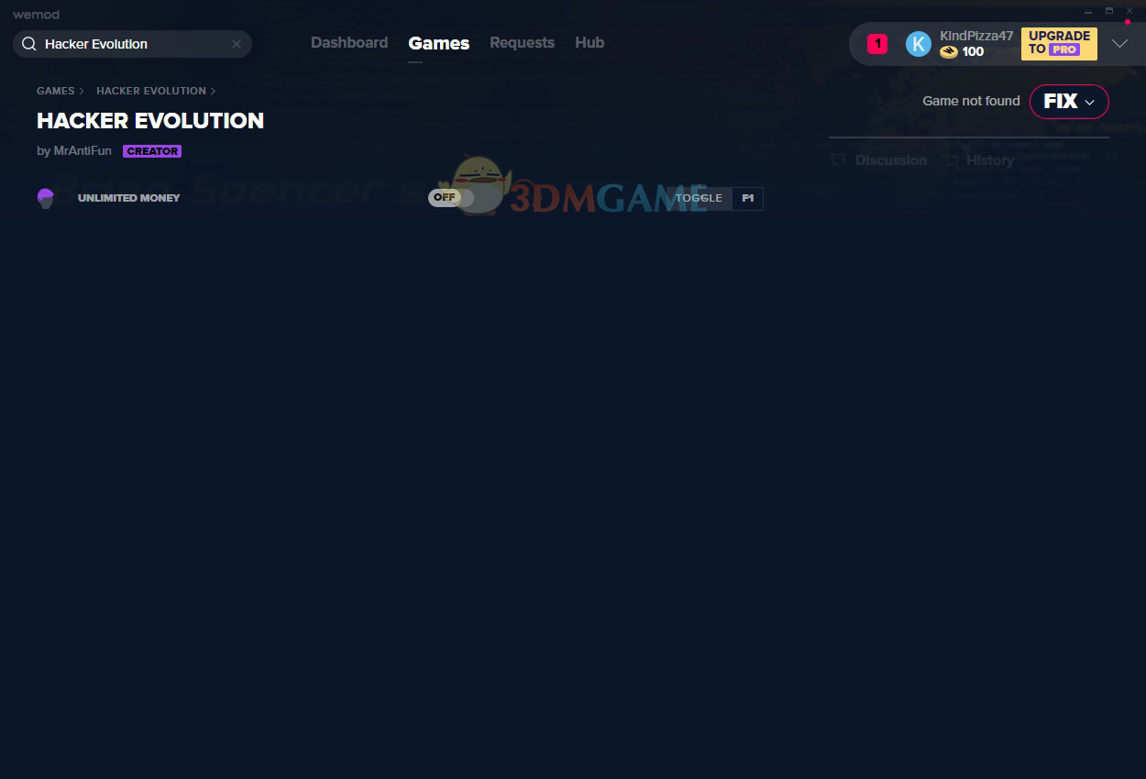Maximize the WeMod window
This screenshot has width=1146, height=779.
point(1109,11)
